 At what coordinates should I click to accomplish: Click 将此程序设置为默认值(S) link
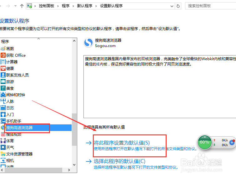coord(122,143)
